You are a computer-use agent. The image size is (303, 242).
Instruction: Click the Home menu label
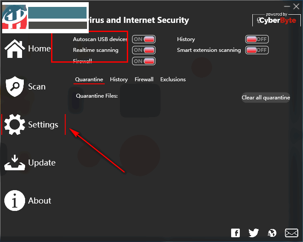point(39,49)
